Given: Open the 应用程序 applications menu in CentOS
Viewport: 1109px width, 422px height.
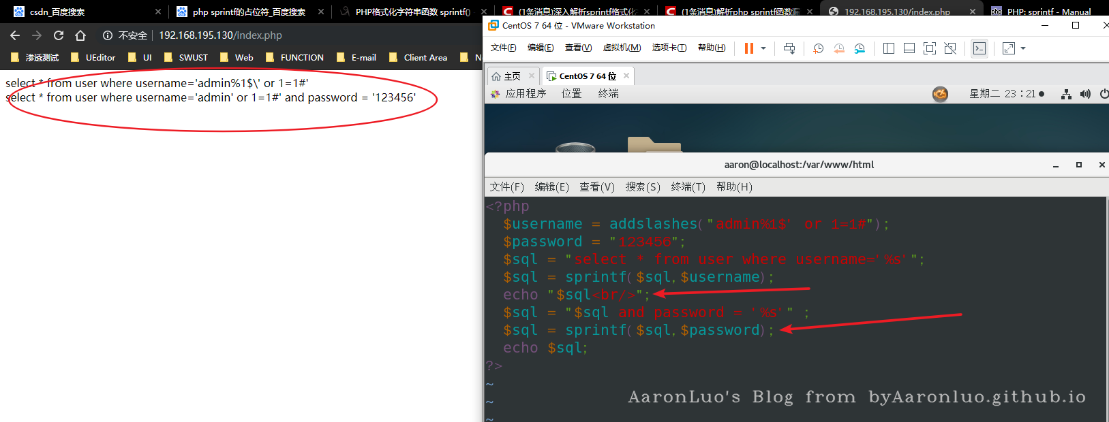Looking at the screenshot, I should 526,94.
